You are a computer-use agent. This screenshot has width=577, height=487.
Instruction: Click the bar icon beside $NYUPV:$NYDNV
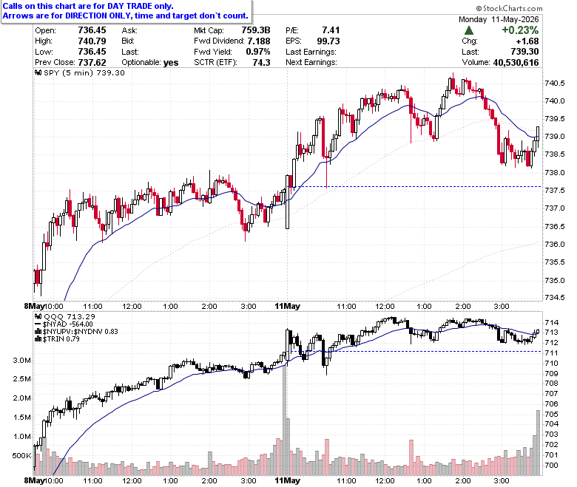[38, 332]
